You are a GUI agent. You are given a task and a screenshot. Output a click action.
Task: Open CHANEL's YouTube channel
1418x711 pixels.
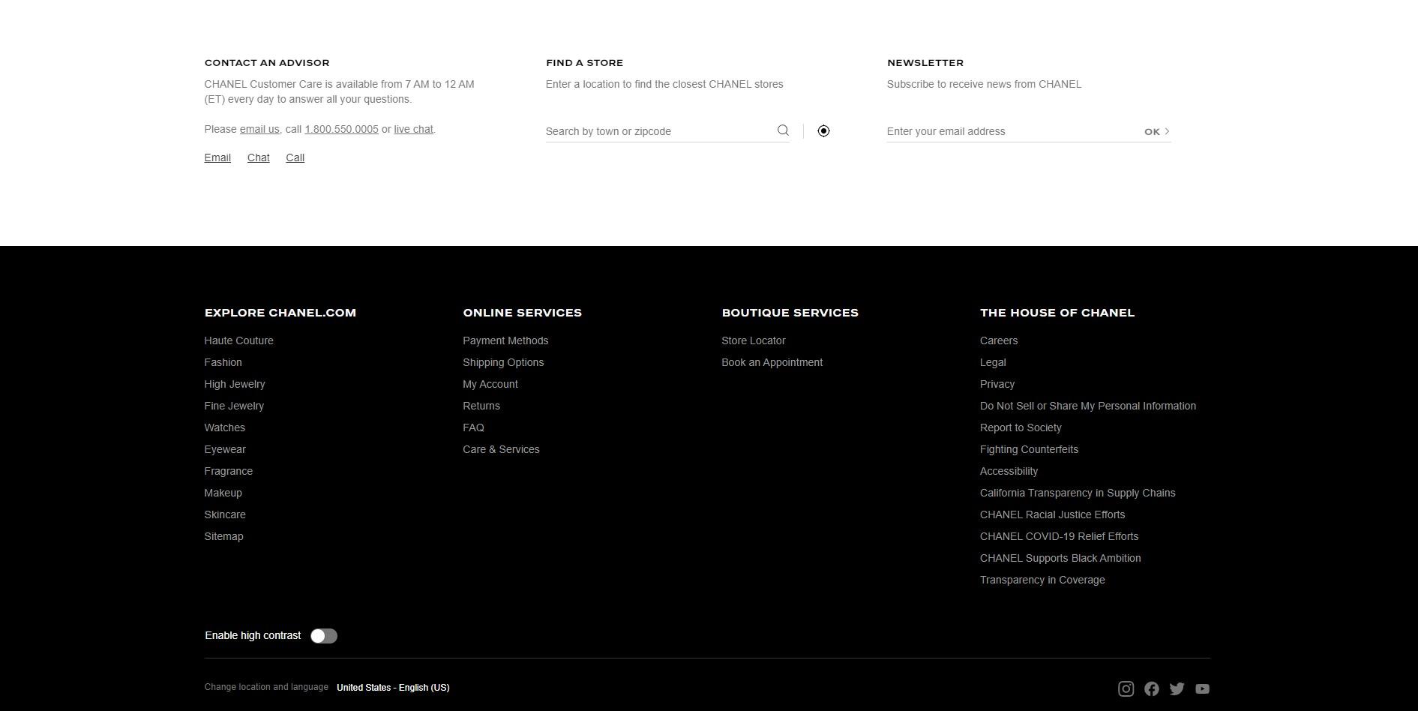coord(1203,688)
